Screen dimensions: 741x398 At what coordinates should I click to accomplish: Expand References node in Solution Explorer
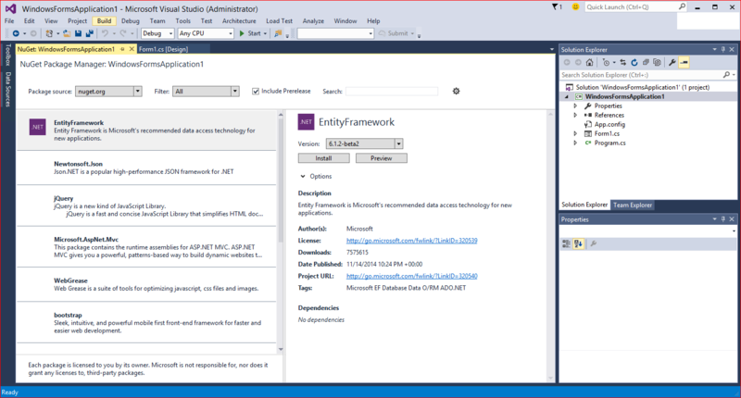pos(575,115)
